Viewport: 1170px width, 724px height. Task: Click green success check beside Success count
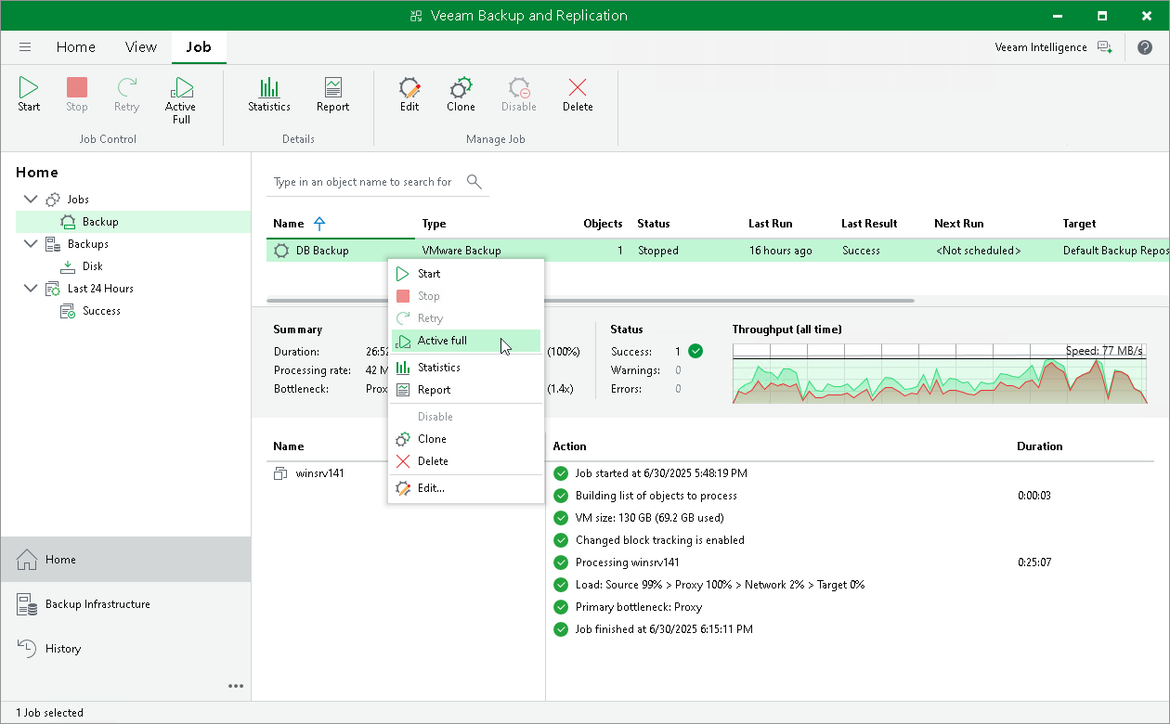coord(695,352)
